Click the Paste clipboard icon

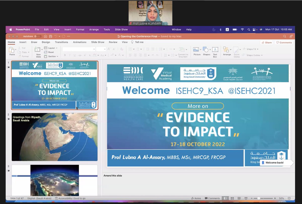point(11,50)
